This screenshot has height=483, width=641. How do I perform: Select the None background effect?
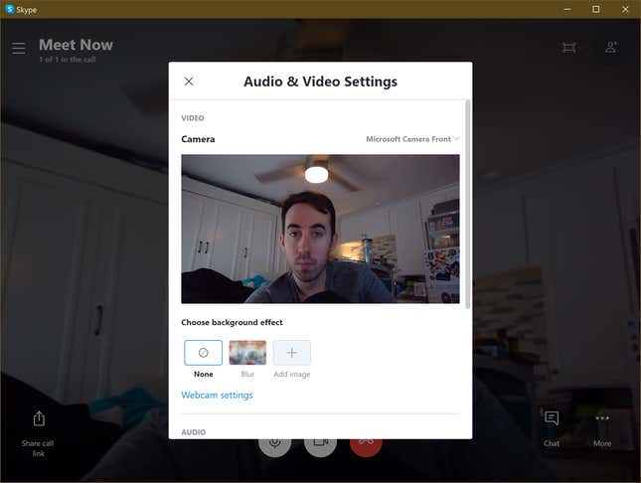pos(203,353)
